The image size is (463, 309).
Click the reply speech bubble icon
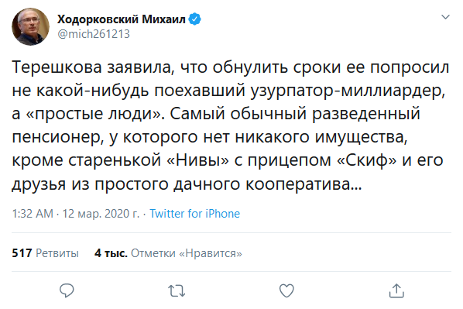(x=67, y=290)
